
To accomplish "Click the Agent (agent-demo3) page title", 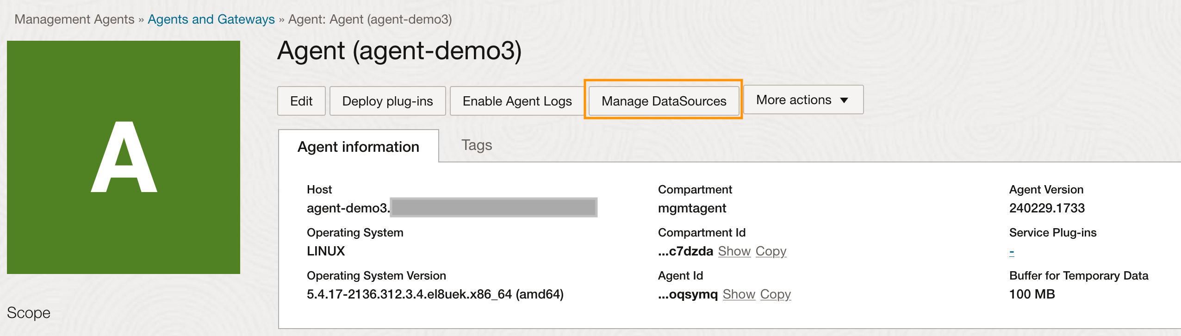I will click(399, 51).
